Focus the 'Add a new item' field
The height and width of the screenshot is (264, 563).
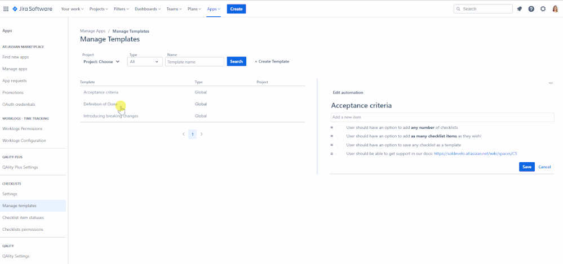[442, 117]
